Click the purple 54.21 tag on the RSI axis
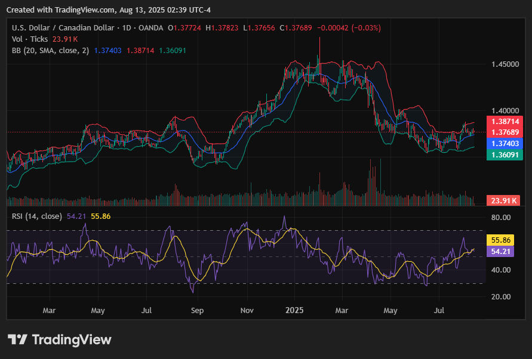The height and width of the screenshot is (359, 532). click(x=500, y=252)
